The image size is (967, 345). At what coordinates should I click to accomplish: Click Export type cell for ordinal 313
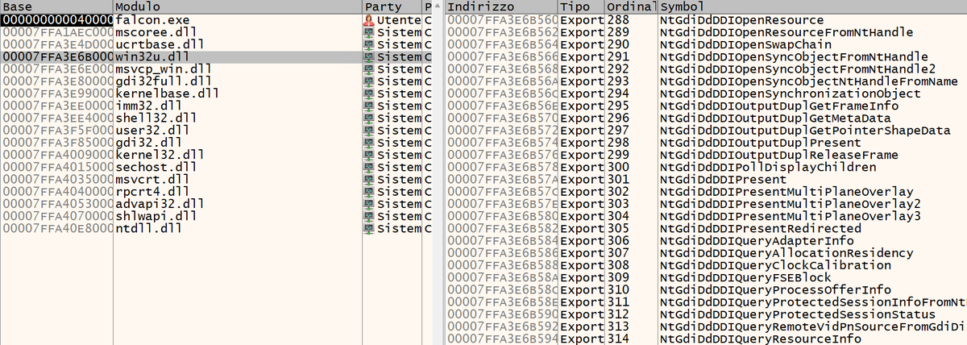(581, 326)
